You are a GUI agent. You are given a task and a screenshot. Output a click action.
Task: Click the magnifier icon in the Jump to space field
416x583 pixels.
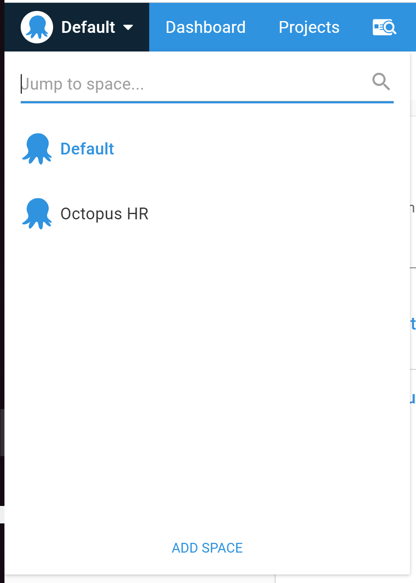point(381,82)
